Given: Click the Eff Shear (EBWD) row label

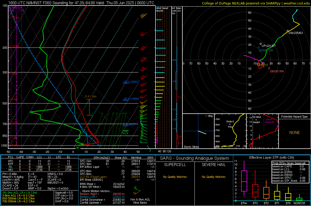Looking at the screenshot, I should coord(91,180).
